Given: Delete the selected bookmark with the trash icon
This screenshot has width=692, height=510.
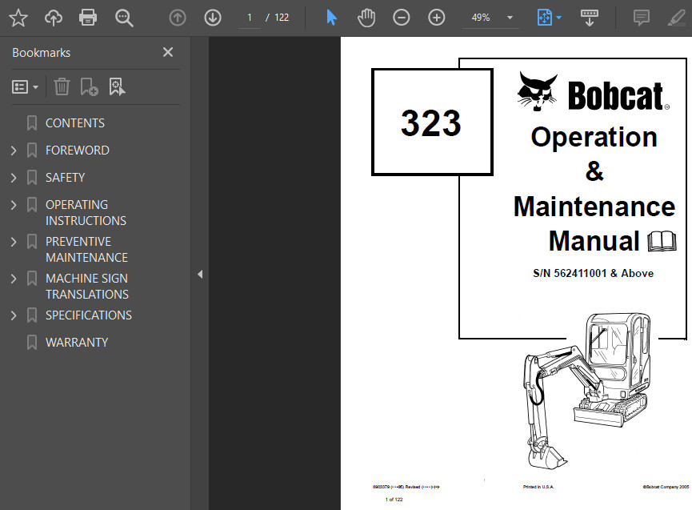Looking at the screenshot, I should pyautogui.click(x=62, y=86).
